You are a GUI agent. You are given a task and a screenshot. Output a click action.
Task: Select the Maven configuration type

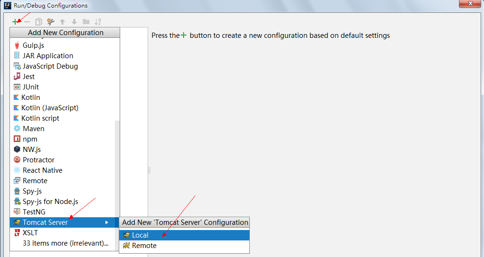point(62,129)
